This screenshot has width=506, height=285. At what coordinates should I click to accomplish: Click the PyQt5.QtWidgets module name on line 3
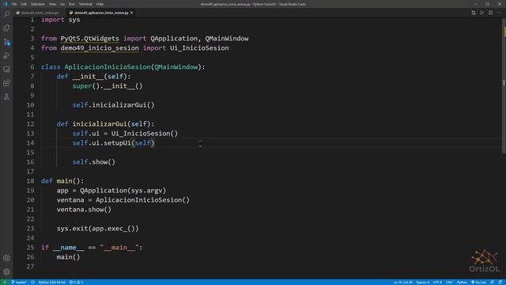[89, 39]
